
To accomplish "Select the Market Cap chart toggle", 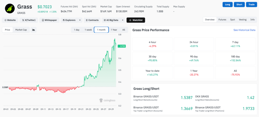I will 21,30.
